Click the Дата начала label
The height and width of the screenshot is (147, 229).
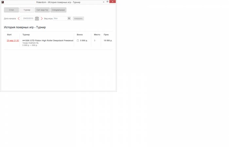[x=10, y=19]
